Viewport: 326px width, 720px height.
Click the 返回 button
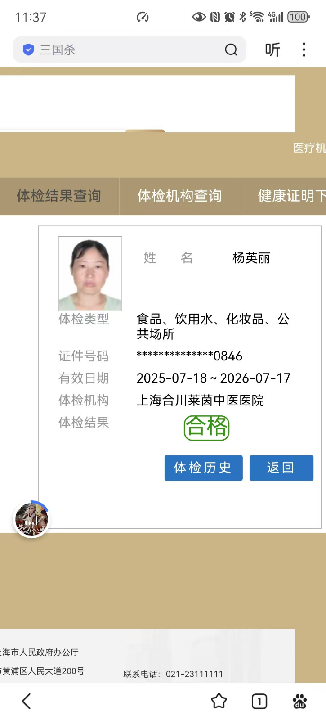pos(281,468)
